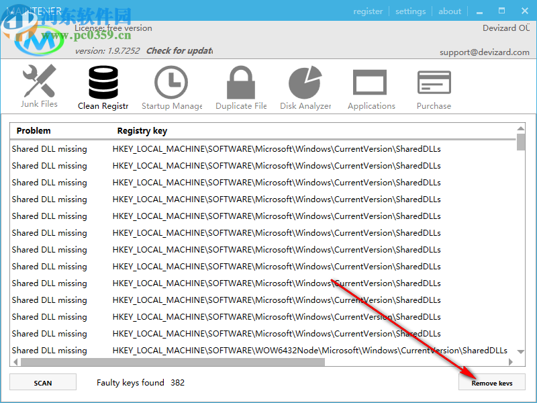Viewport: 537px width, 403px height.
Task: Click the License: free version text
Action: click(113, 28)
